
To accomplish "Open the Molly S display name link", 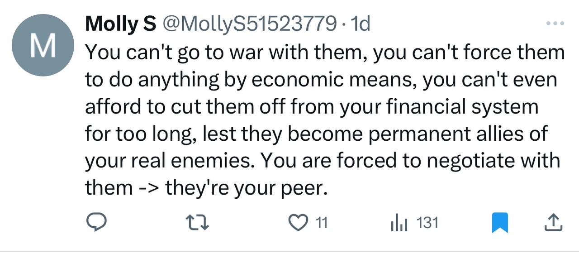I will point(120,24).
